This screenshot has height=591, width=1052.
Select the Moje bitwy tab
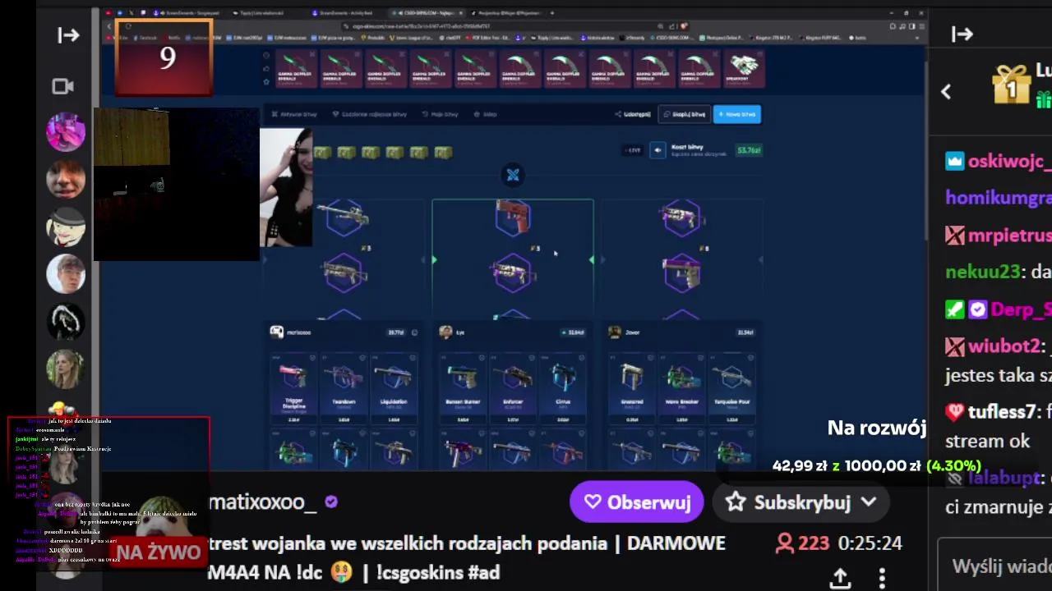coord(441,114)
